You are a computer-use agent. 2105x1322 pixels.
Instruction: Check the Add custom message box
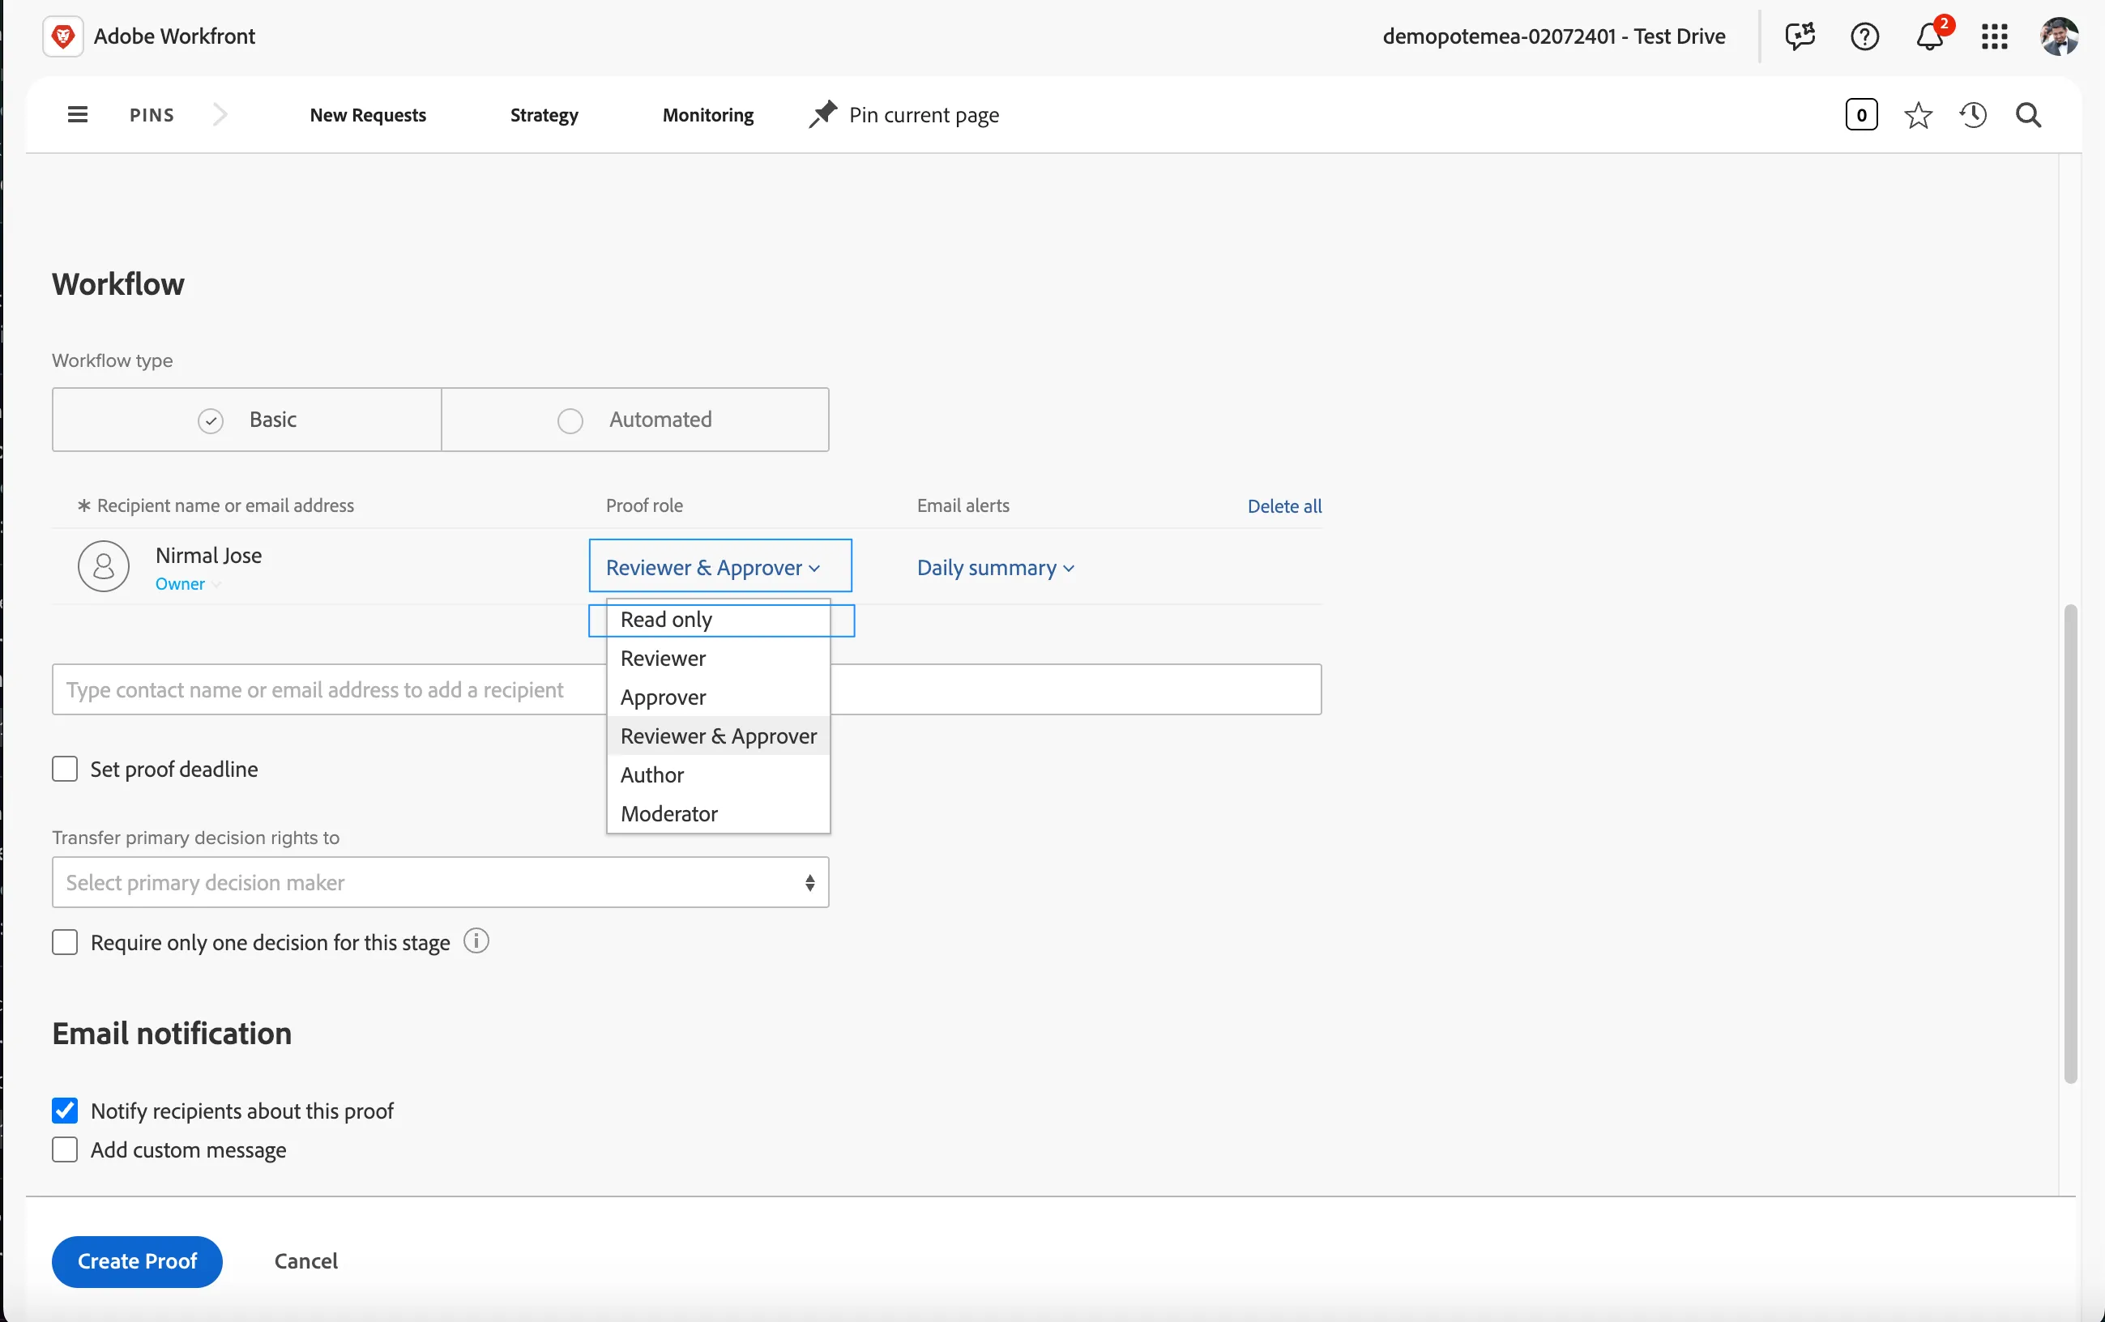(x=65, y=1149)
